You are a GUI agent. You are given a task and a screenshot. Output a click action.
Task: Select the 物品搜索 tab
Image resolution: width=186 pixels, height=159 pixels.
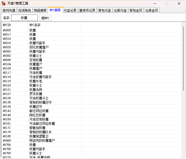(x=40, y=10)
